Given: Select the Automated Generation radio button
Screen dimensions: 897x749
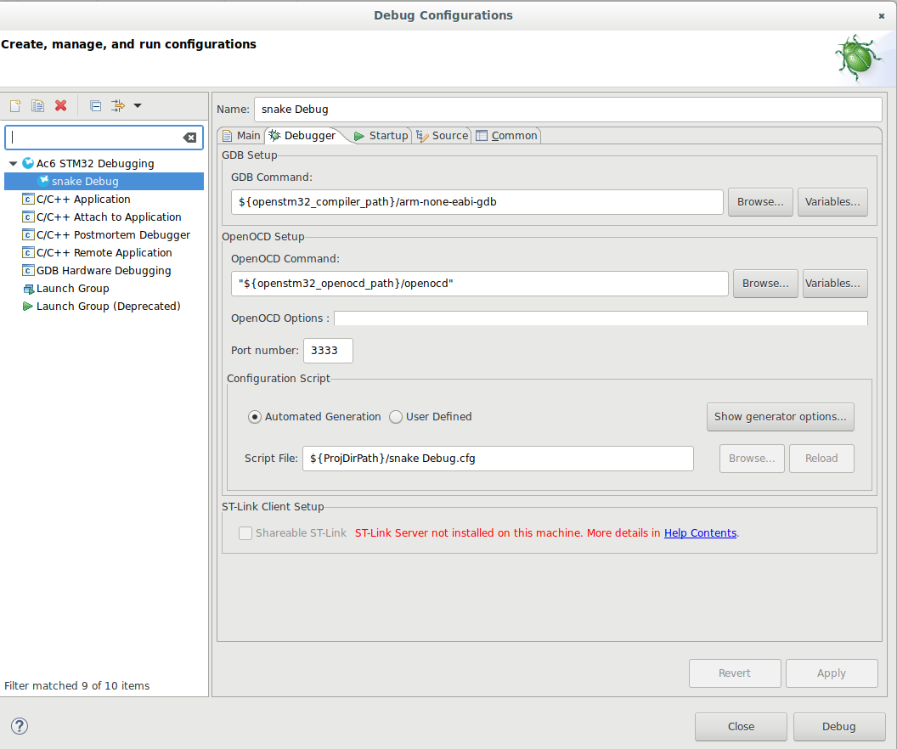Looking at the screenshot, I should (x=255, y=417).
